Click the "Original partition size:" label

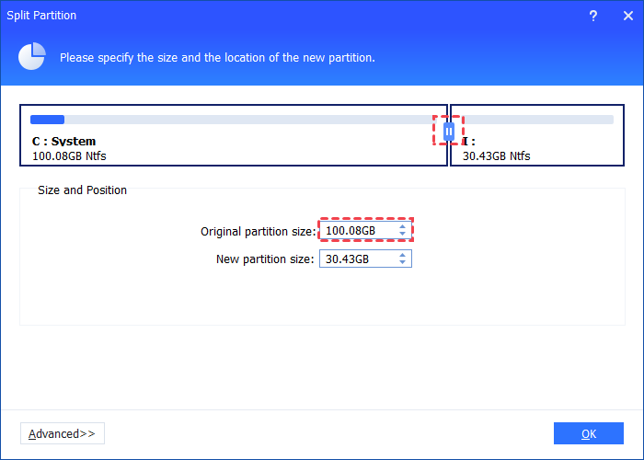click(x=258, y=232)
